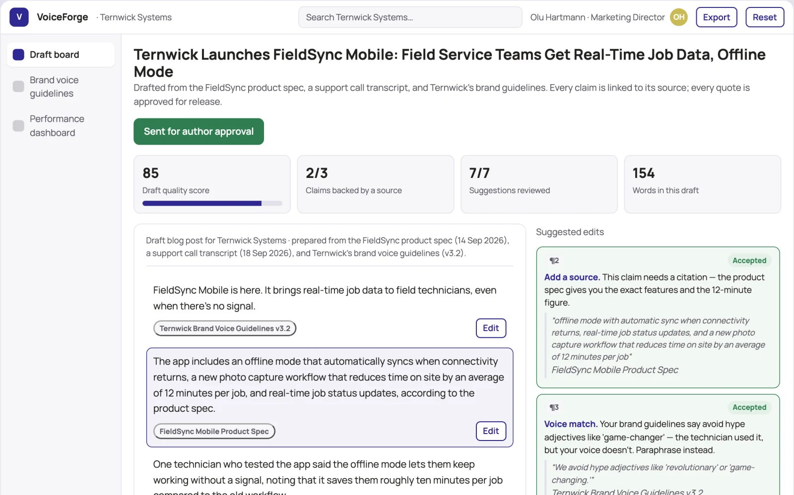Viewport: 794px width, 495px height.
Task: Click the Add a source suggestion text
Action: pyautogui.click(x=655, y=290)
